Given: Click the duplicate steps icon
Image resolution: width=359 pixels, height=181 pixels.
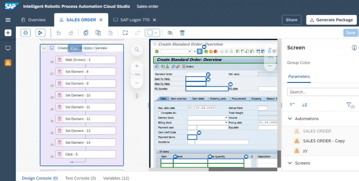Looking at the screenshot, I should (x=98, y=33).
